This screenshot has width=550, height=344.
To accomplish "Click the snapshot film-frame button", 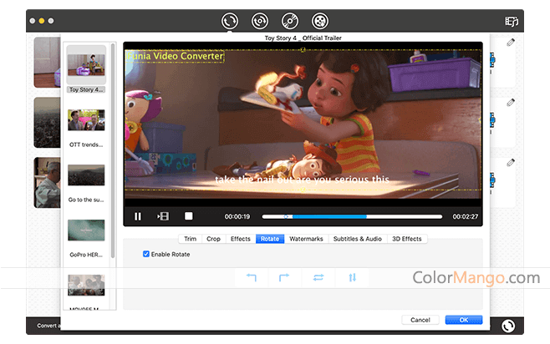I will (163, 216).
